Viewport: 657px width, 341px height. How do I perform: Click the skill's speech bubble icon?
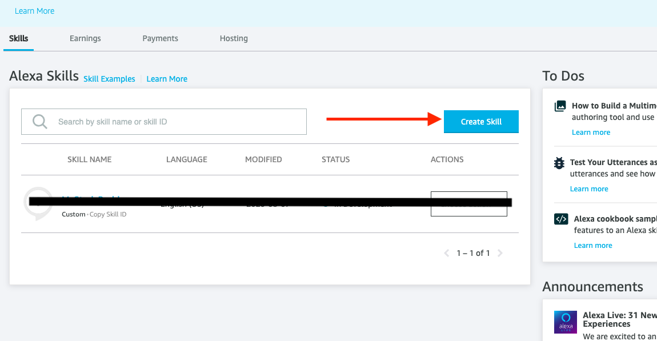(x=38, y=203)
